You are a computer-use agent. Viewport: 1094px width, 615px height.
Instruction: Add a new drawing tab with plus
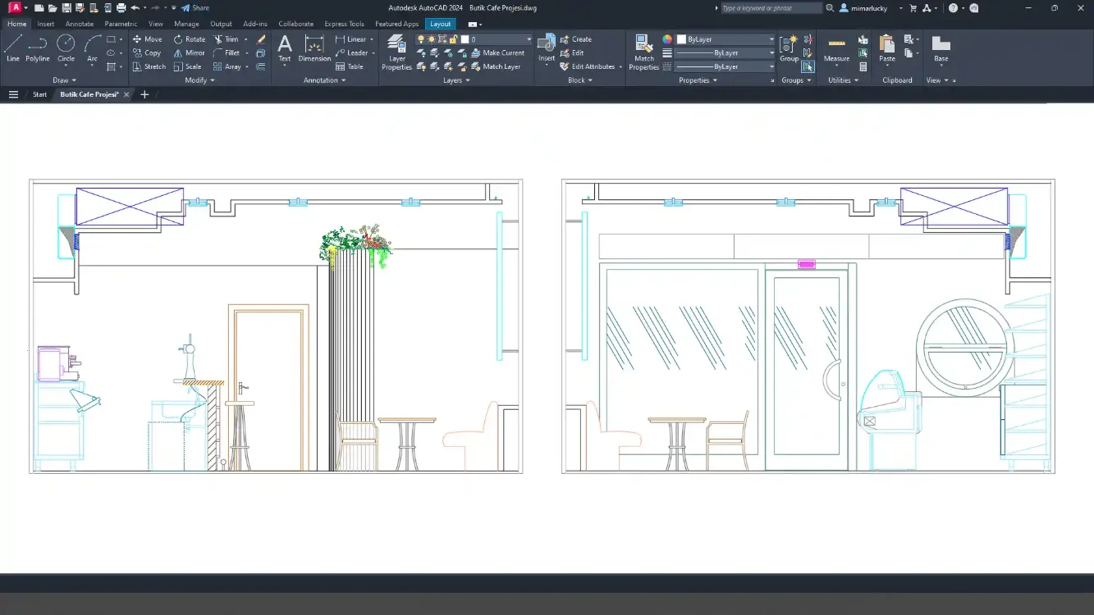pyautogui.click(x=144, y=94)
